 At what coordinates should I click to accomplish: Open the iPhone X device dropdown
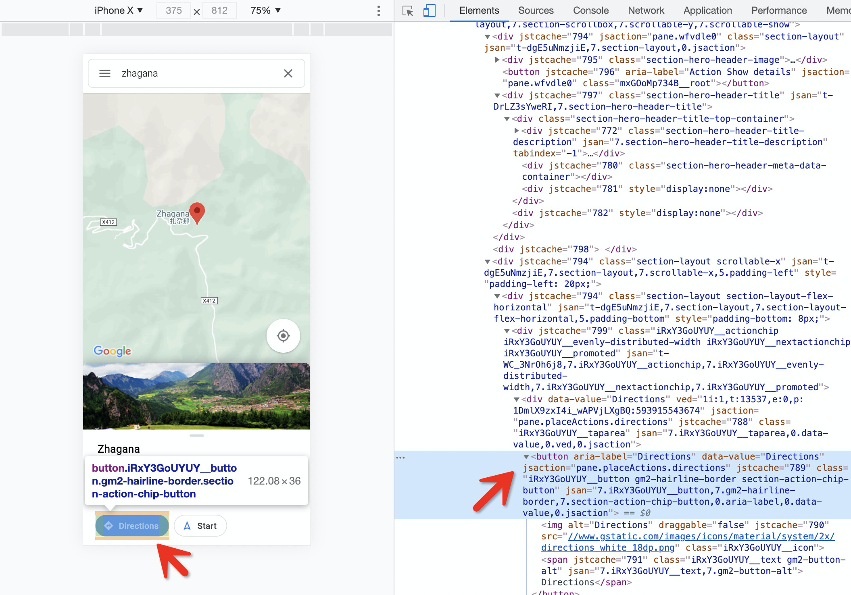click(x=119, y=10)
